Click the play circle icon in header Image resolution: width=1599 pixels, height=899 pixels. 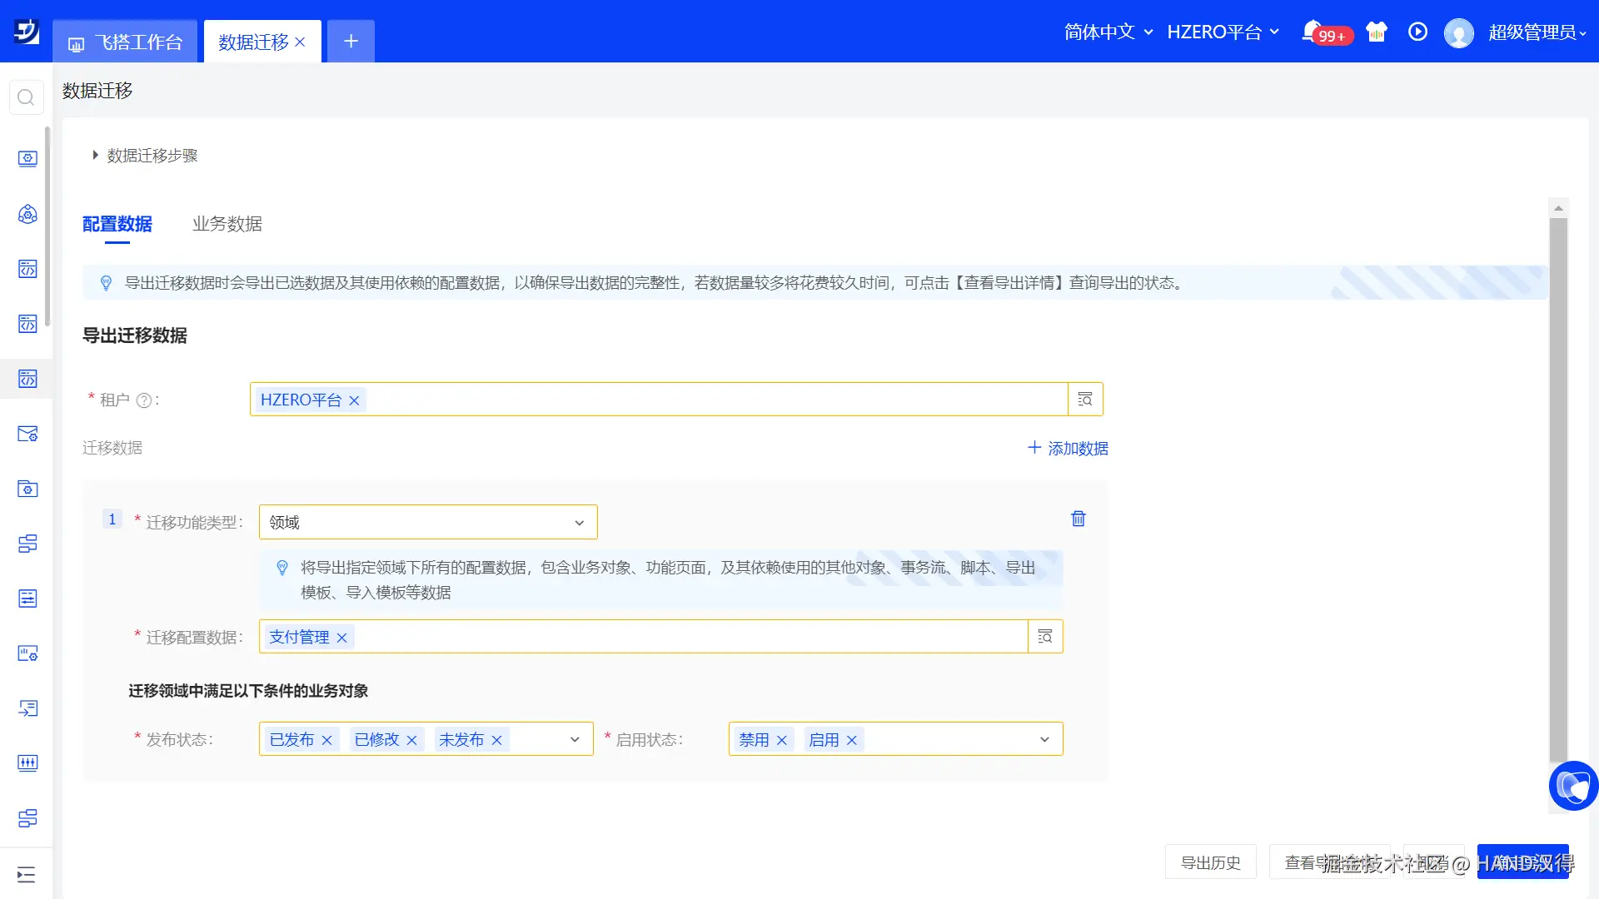coord(1417,32)
